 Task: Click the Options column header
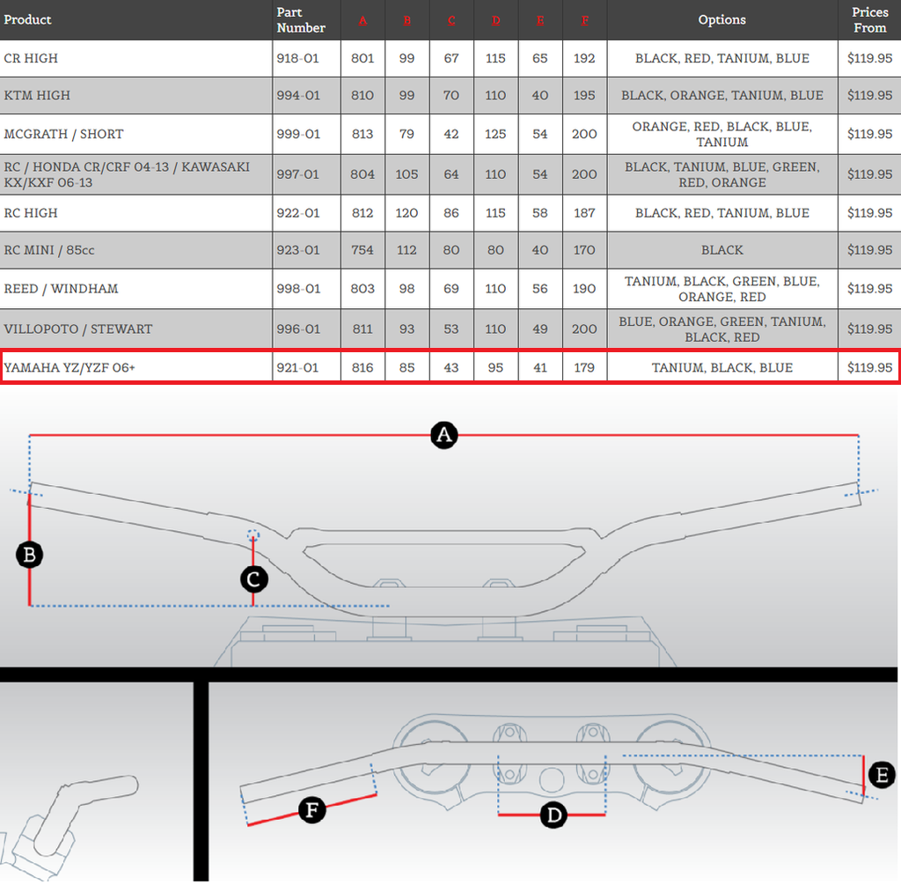coord(722,19)
